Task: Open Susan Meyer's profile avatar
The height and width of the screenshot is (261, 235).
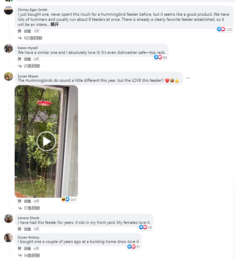Action: (x=9, y=77)
